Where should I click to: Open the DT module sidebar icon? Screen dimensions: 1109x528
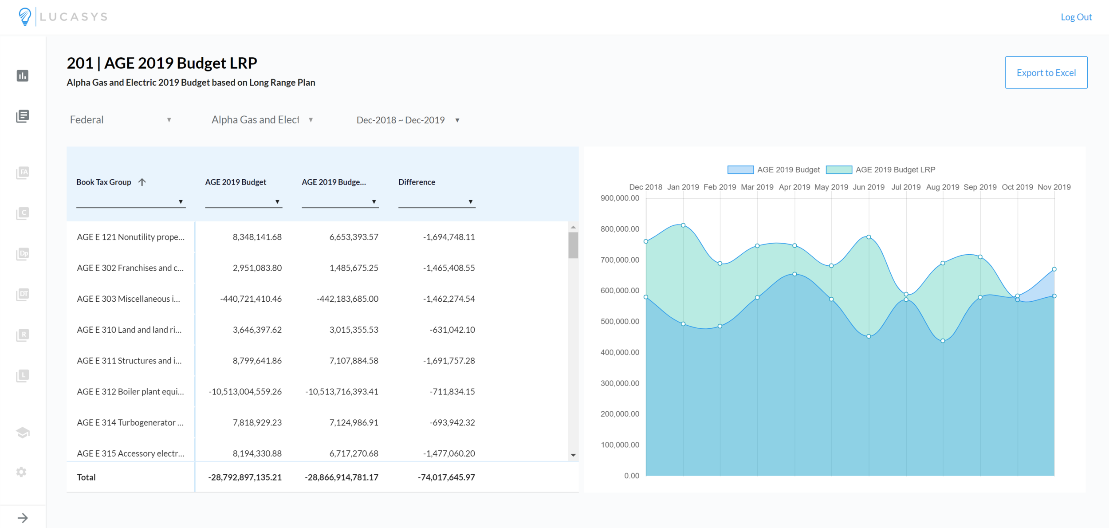(x=23, y=294)
